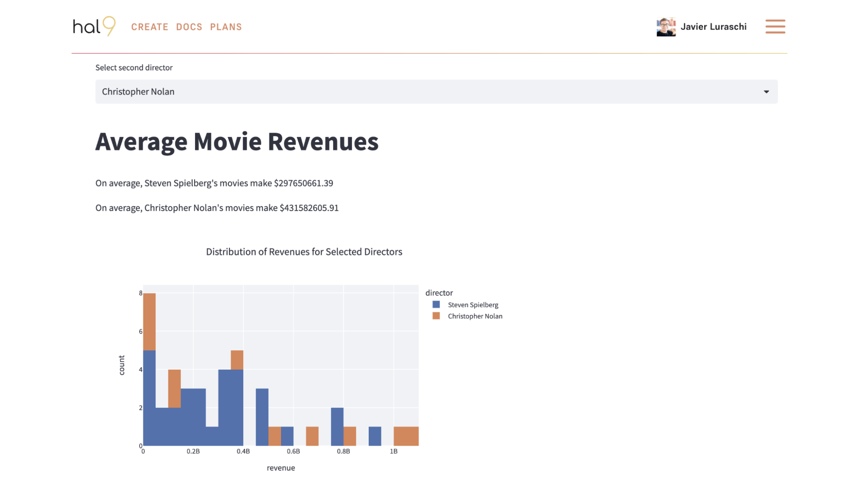Viewport: 859px width, 486px height.
Task: Select the Christopher Nolan legend marker
Action: coord(436,316)
